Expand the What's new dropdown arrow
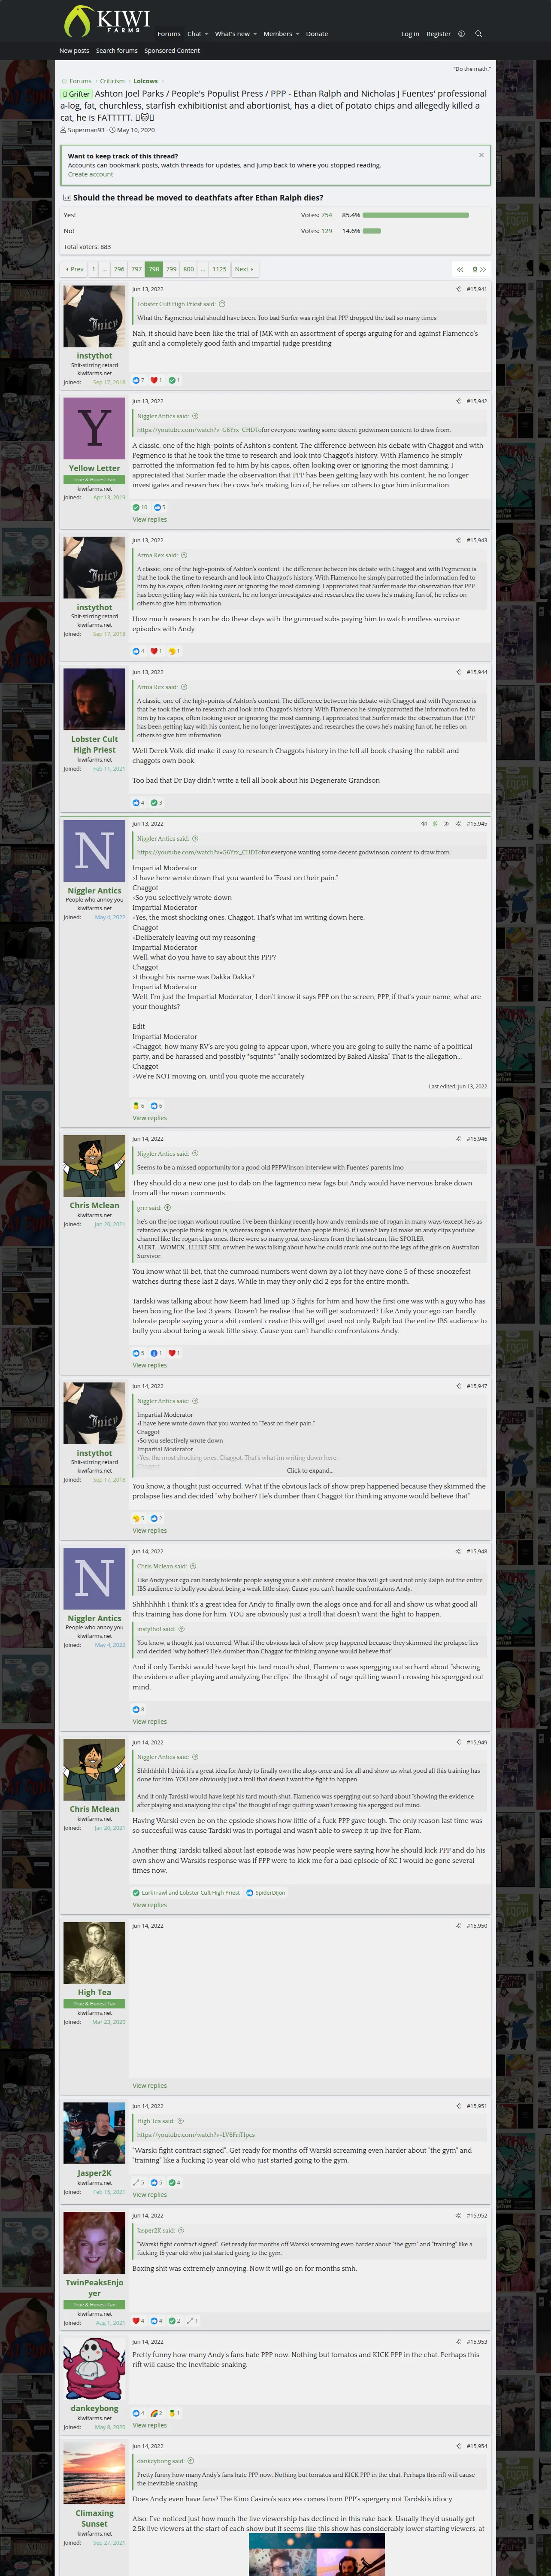The width and height of the screenshot is (551, 2576). [254, 34]
